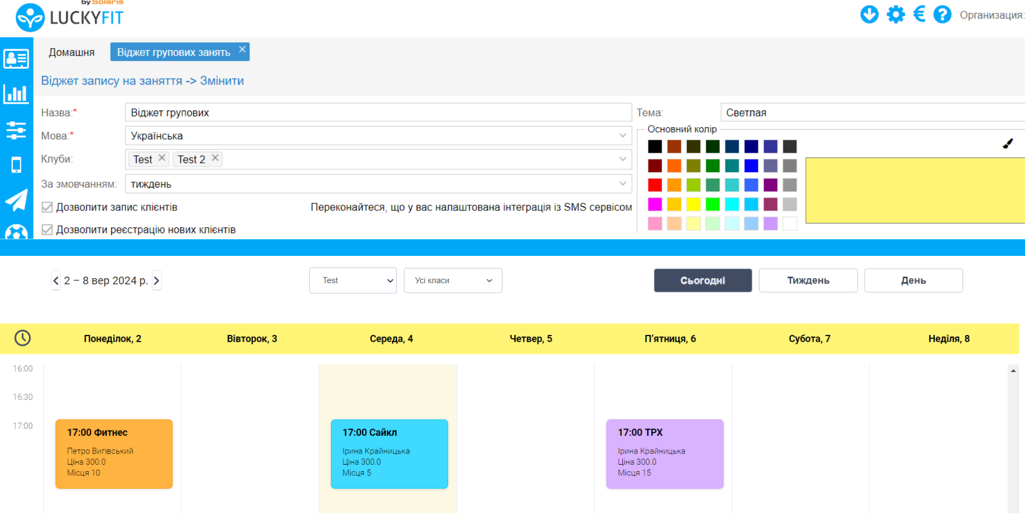Screen dimensions: 1025x516
Task: Open the clients card icon in sidebar
Action: [x=16, y=59]
